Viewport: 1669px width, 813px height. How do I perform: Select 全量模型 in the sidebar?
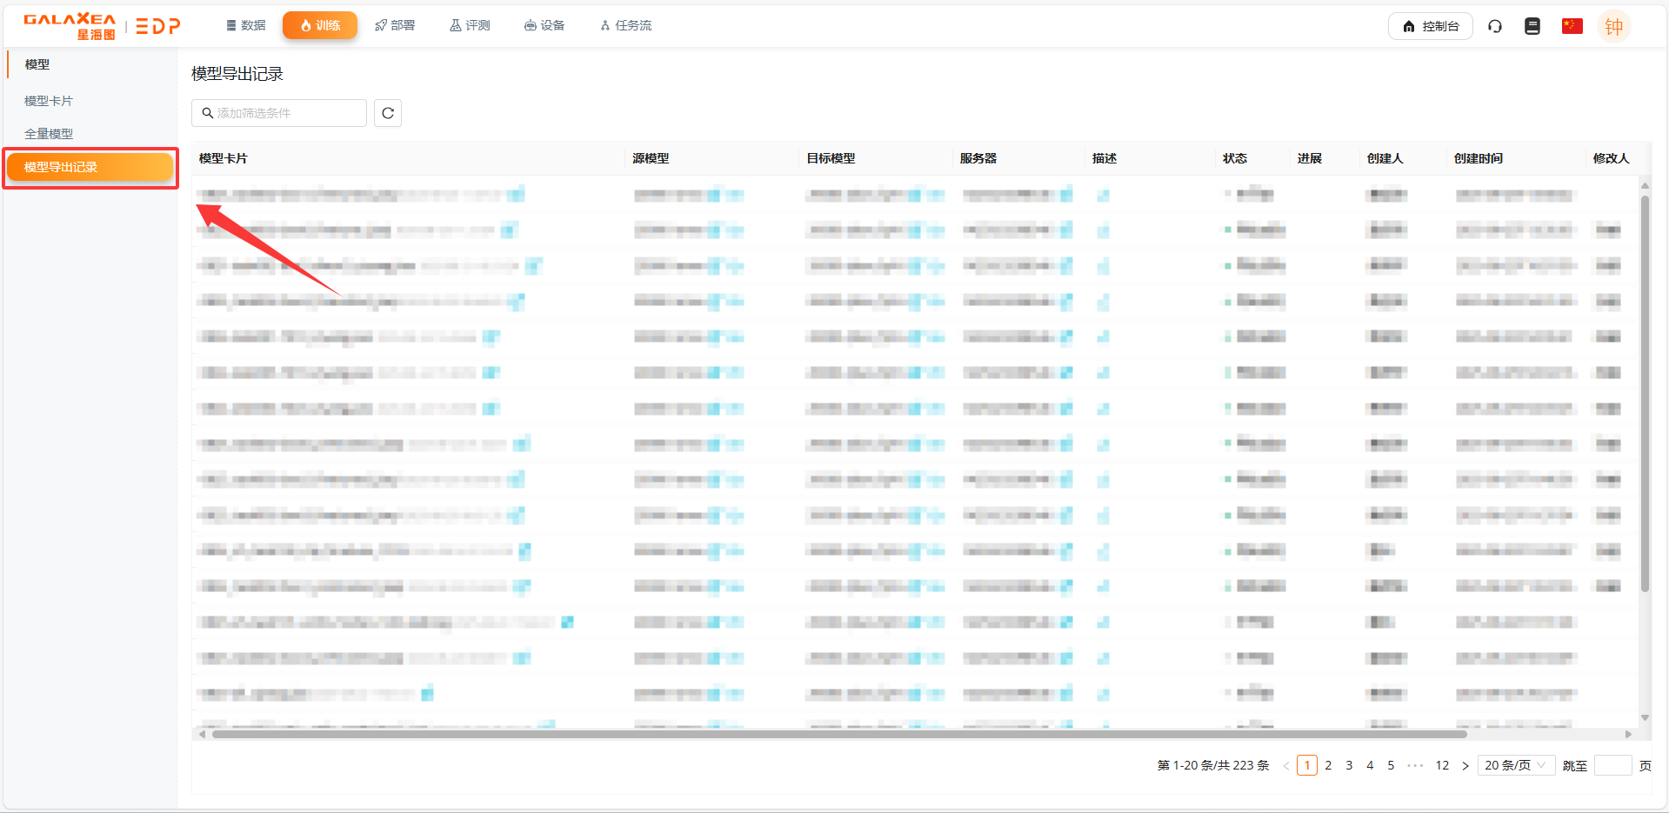(49, 134)
